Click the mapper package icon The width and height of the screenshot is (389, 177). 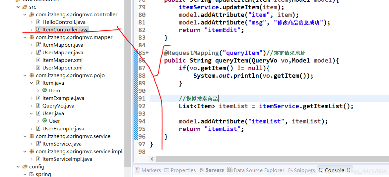(x=32, y=37)
